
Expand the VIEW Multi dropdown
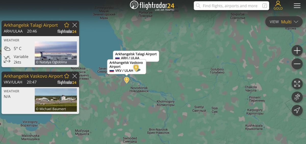click(284, 22)
